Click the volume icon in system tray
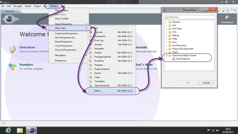Image resolution: width=238 pixels, height=134 pixels. (x=218, y=130)
